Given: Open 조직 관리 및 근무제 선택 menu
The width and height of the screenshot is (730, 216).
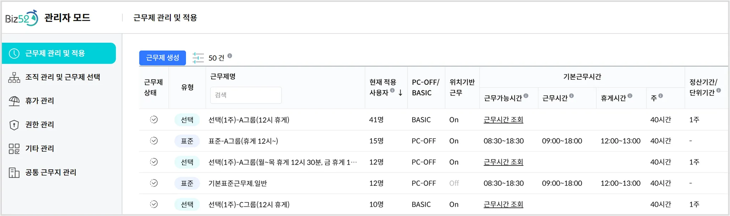Looking at the screenshot, I should click(62, 77).
